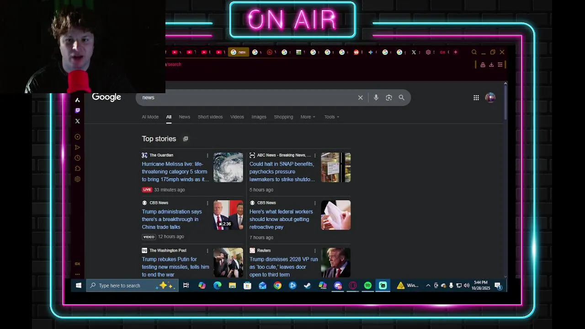Open Extensions cube icon in sidebar
Image resolution: width=585 pixels, height=329 pixels.
click(x=77, y=168)
